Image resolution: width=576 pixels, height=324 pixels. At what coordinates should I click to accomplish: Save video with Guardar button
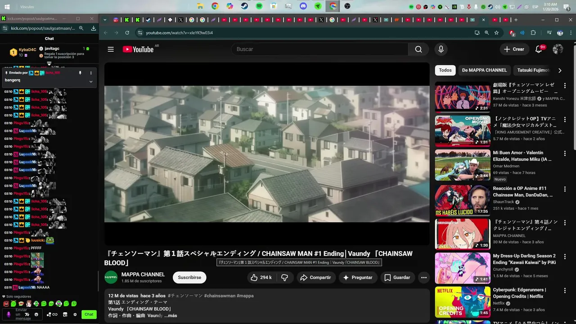pyautogui.click(x=397, y=277)
